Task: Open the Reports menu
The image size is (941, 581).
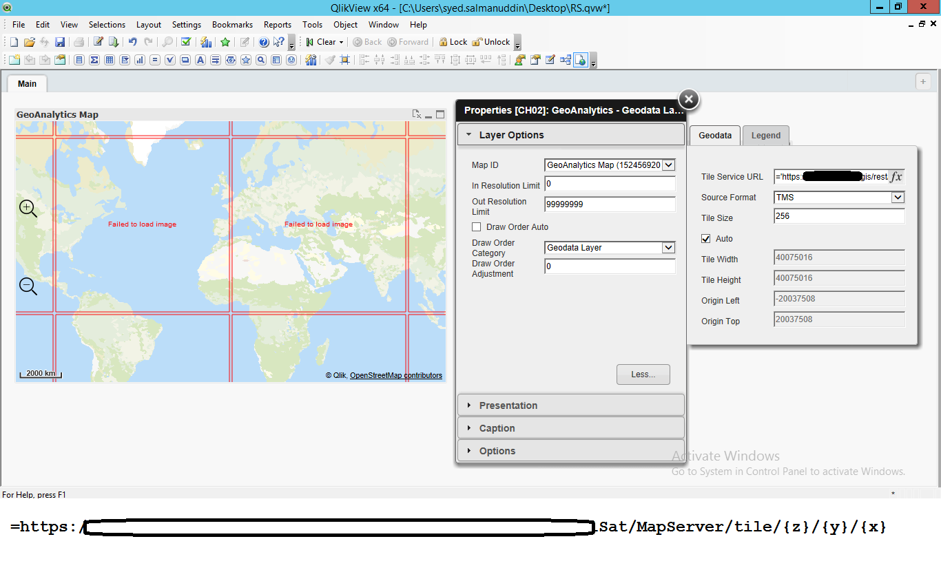Action: (x=278, y=25)
